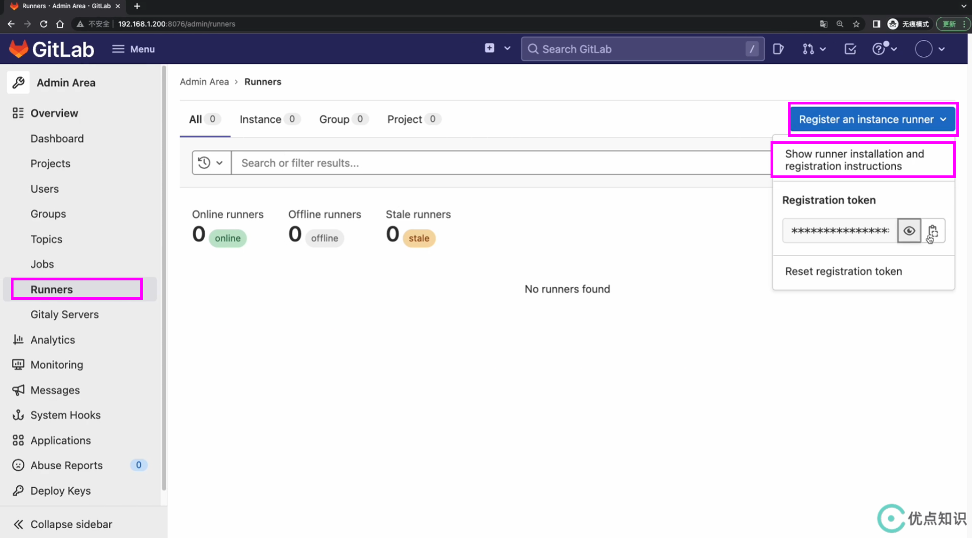Open Groups in the sidebar
The height and width of the screenshot is (538, 972).
tap(48, 214)
